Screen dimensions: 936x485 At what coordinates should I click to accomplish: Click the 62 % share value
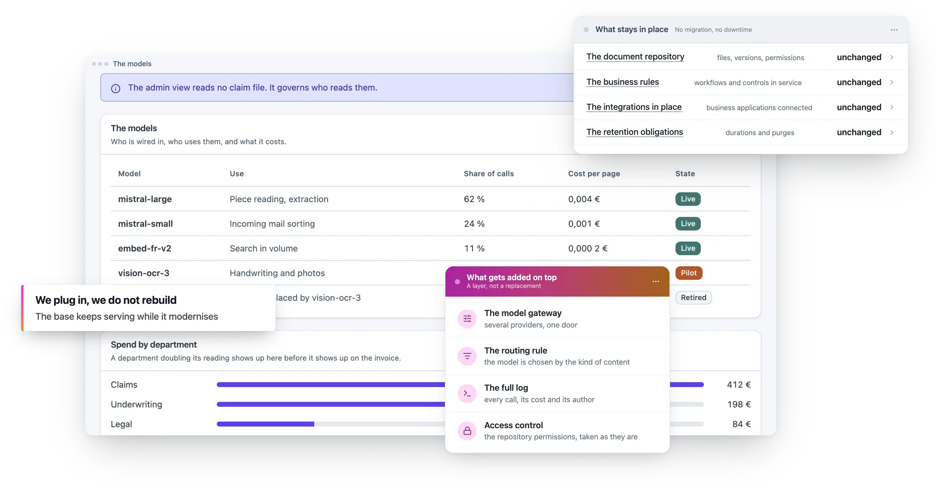(x=474, y=199)
